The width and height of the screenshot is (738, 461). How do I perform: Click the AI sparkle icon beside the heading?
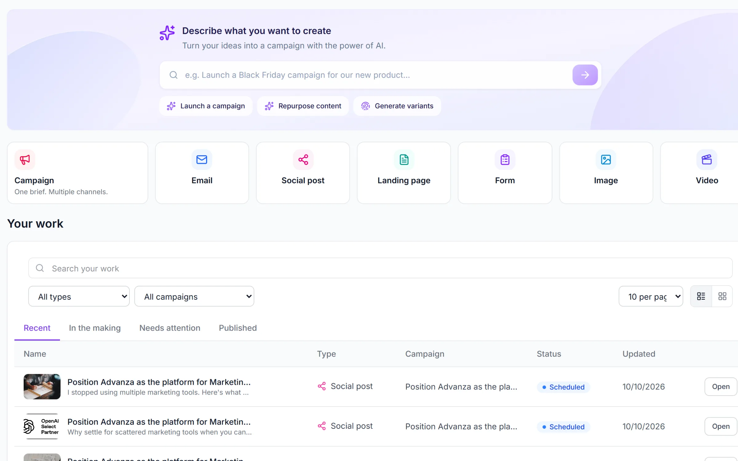point(167,33)
